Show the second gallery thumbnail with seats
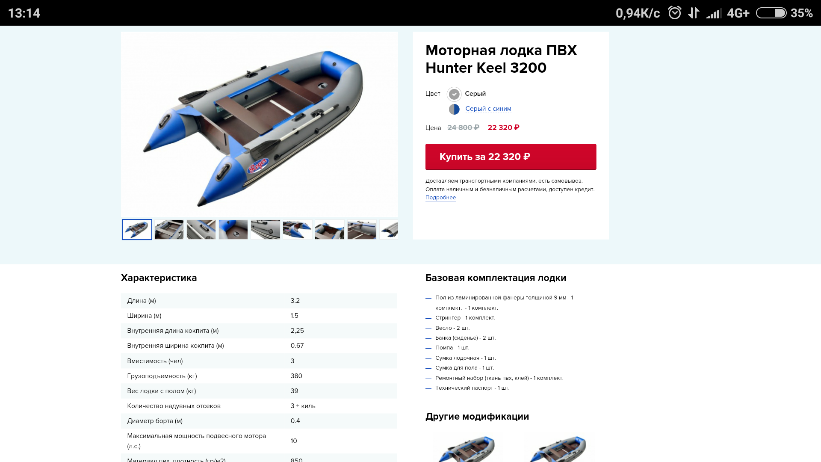The width and height of the screenshot is (821, 462). 169,230
